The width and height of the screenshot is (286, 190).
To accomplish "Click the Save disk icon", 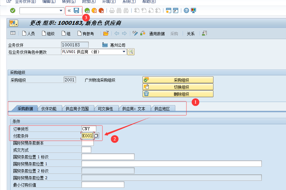I will click(76, 11).
